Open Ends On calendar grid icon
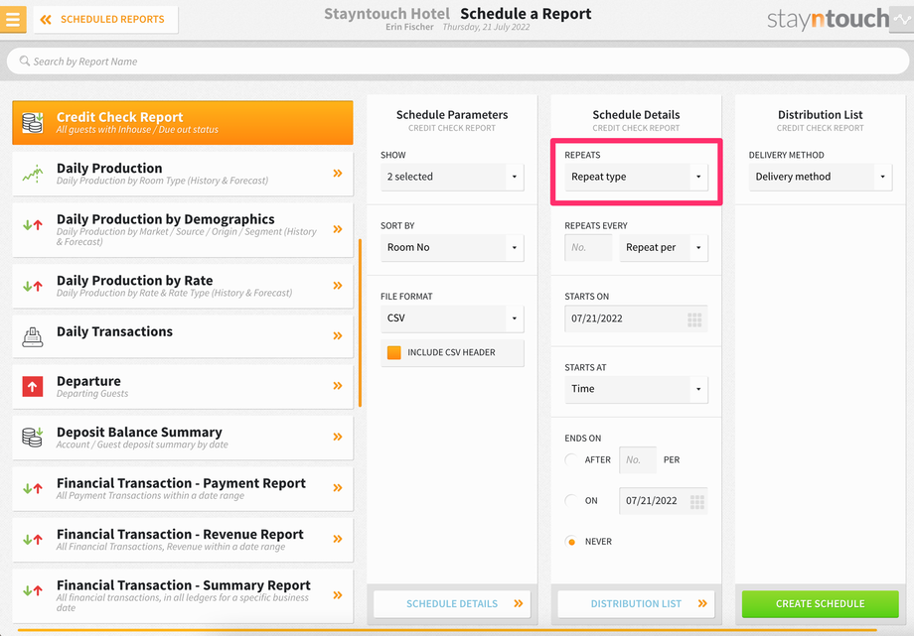The image size is (914, 636). point(697,501)
